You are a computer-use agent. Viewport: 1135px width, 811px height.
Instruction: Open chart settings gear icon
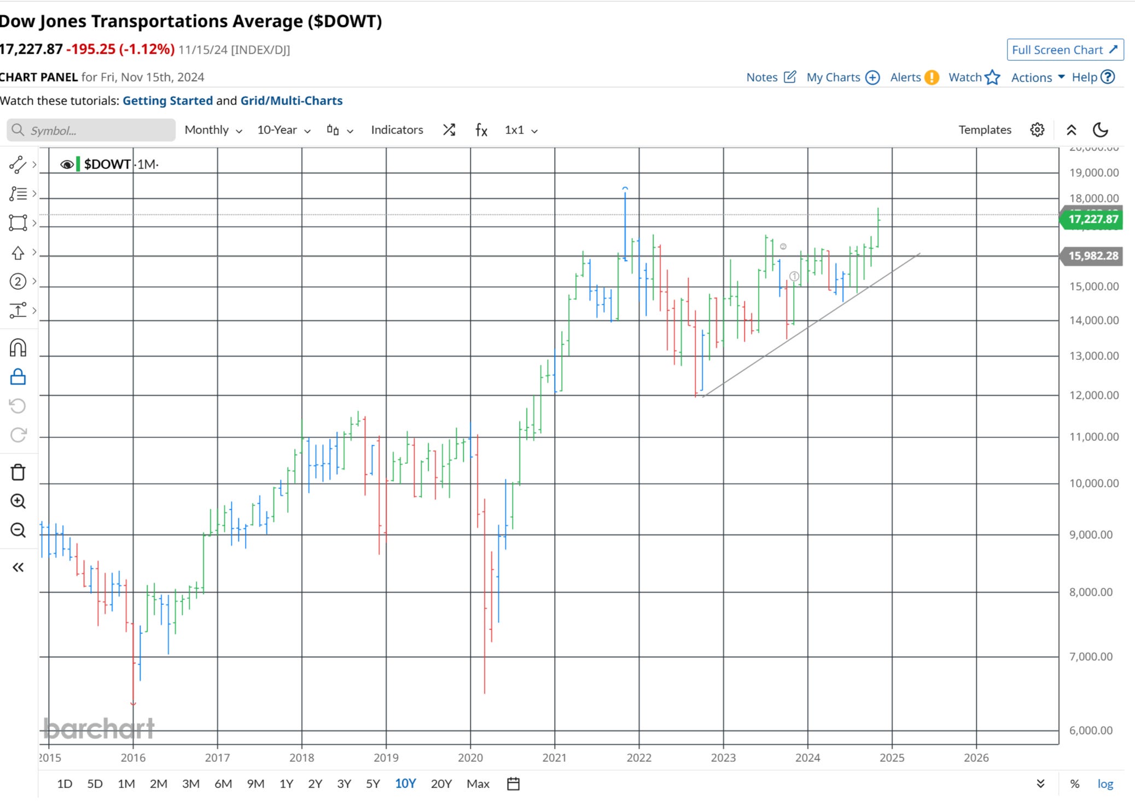coord(1037,130)
